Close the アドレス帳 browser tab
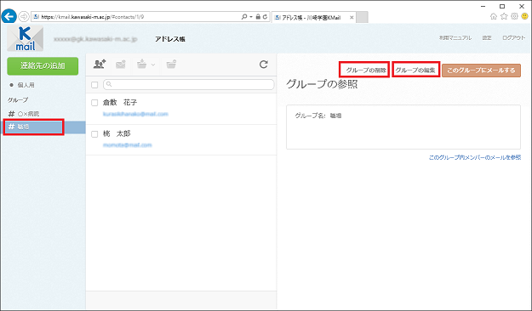The width and height of the screenshot is (532, 311). click(352, 17)
